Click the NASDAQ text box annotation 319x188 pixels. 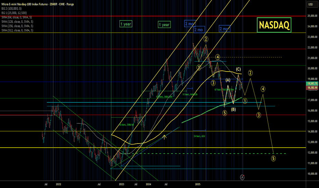point(274,25)
